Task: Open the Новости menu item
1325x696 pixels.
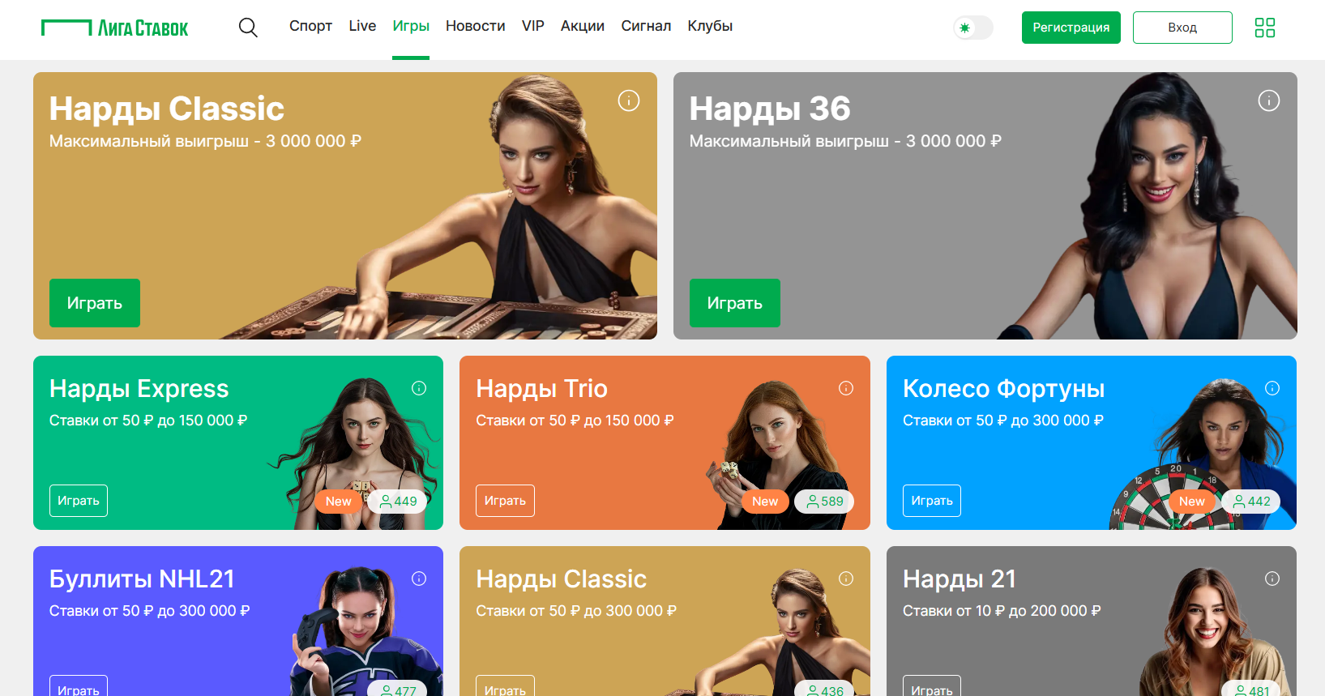Action: [x=475, y=26]
